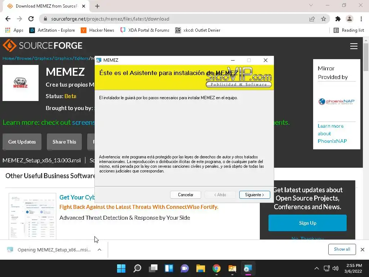Click the Home breadcrumb link
This screenshot has width=369, height=277.
8,58
